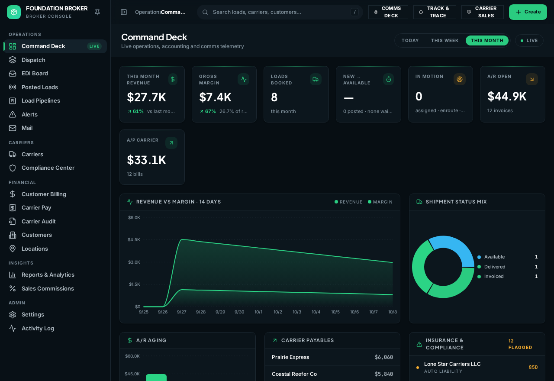Focus the search loads, carriers, customers field
Viewport: 554px width, 381px height.
(280, 12)
